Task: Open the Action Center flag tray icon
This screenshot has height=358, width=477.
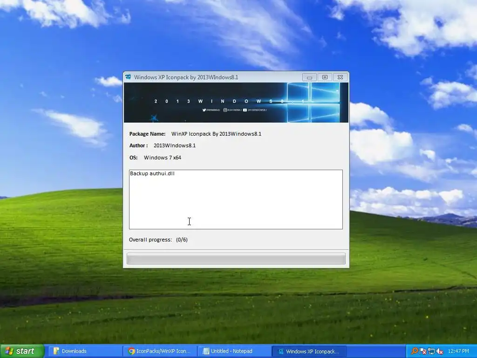Action: (423, 351)
